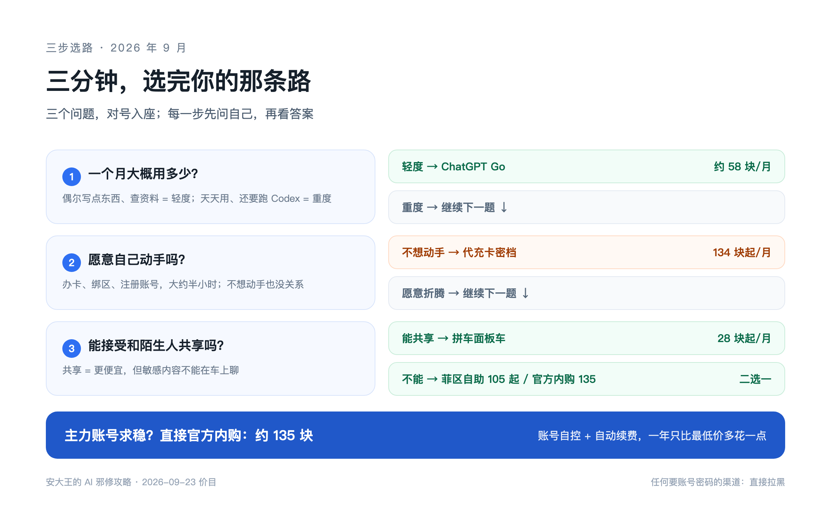The width and height of the screenshot is (831, 521).
Task: Click the footer warning 任何要账号密码的渠道:直接拉黑
Action: [718, 482]
